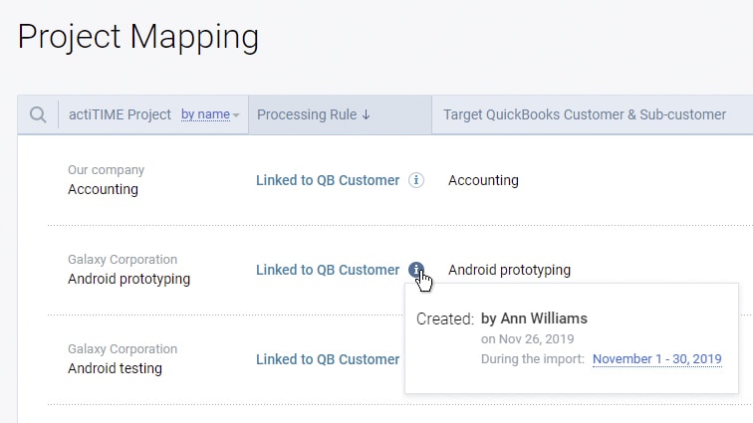The width and height of the screenshot is (753, 423).
Task: Open Linked to QB Customer for Android prototyping
Action: pyautogui.click(x=328, y=270)
